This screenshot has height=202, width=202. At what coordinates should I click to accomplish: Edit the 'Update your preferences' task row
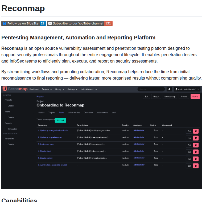coord(189,138)
